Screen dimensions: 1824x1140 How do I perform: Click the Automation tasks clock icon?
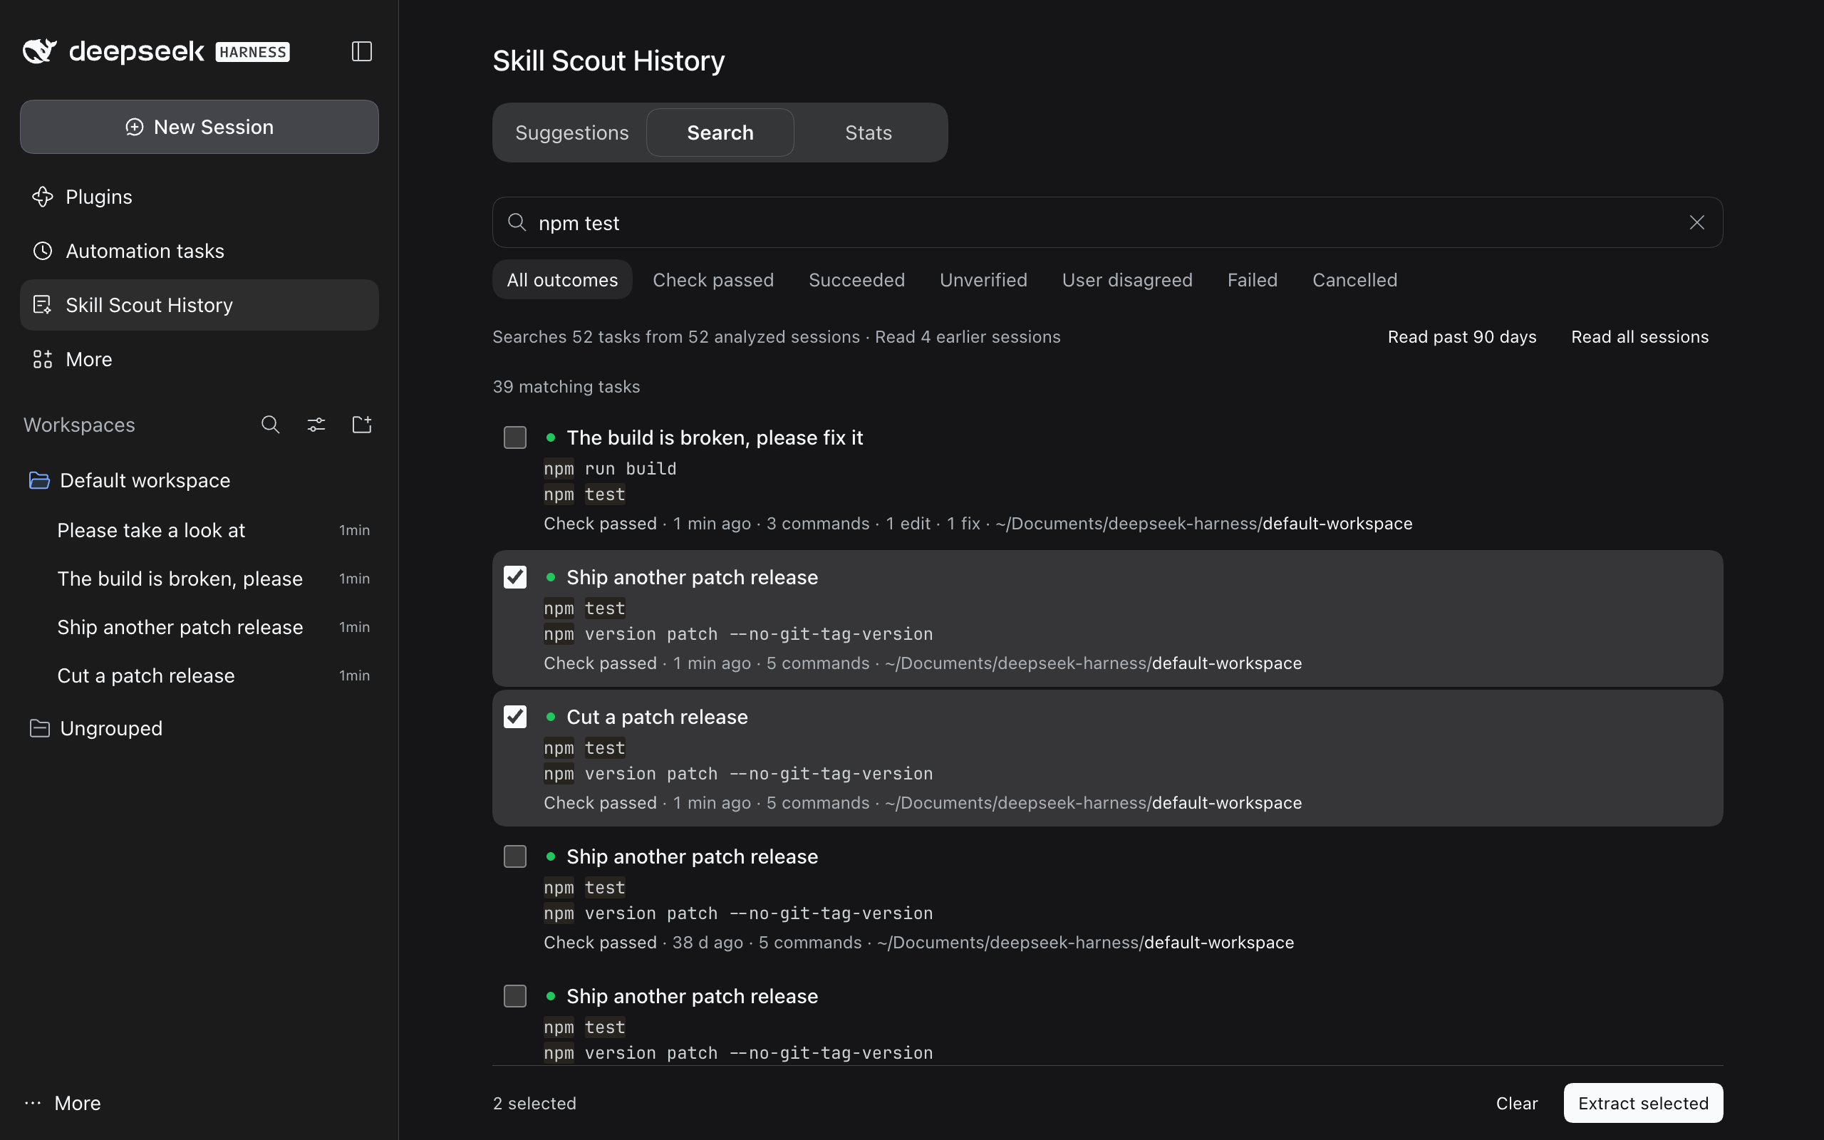click(x=43, y=251)
